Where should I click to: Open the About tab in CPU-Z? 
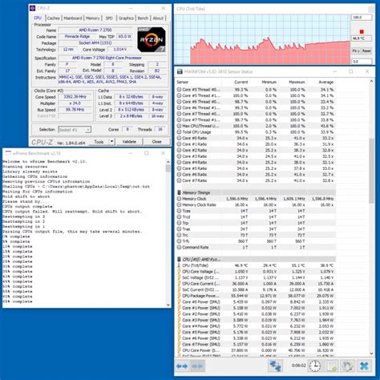tap(158, 18)
